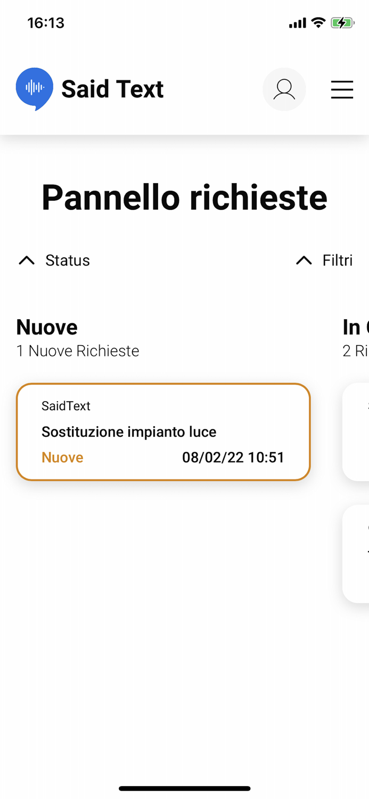Click the 1 Nuove Richieste label

tap(78, 351)
